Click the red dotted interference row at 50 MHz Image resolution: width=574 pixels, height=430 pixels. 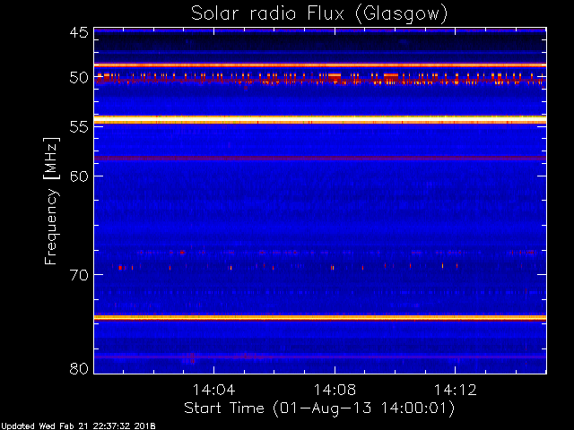point(320,79)
